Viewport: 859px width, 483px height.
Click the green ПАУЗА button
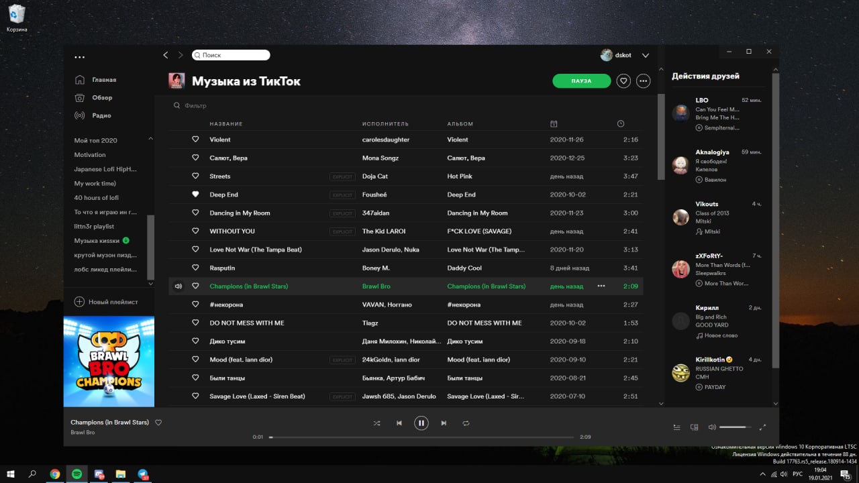click(581, 81)
